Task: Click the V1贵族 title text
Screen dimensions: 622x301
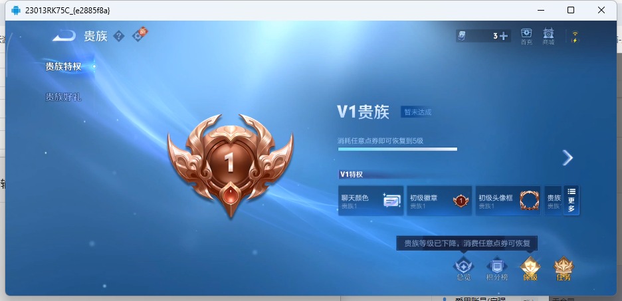Action: point(363,112)
